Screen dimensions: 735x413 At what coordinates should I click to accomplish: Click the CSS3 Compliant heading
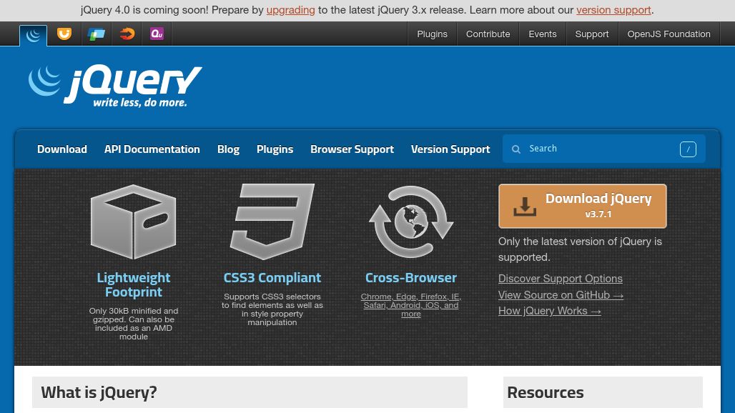click(x=272, y=278)
